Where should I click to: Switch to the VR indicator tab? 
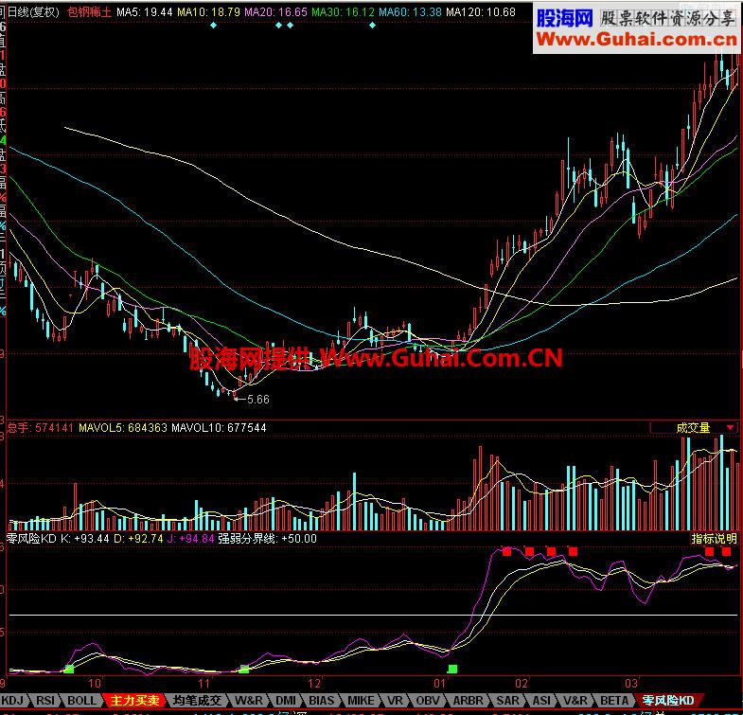[395, 700]
